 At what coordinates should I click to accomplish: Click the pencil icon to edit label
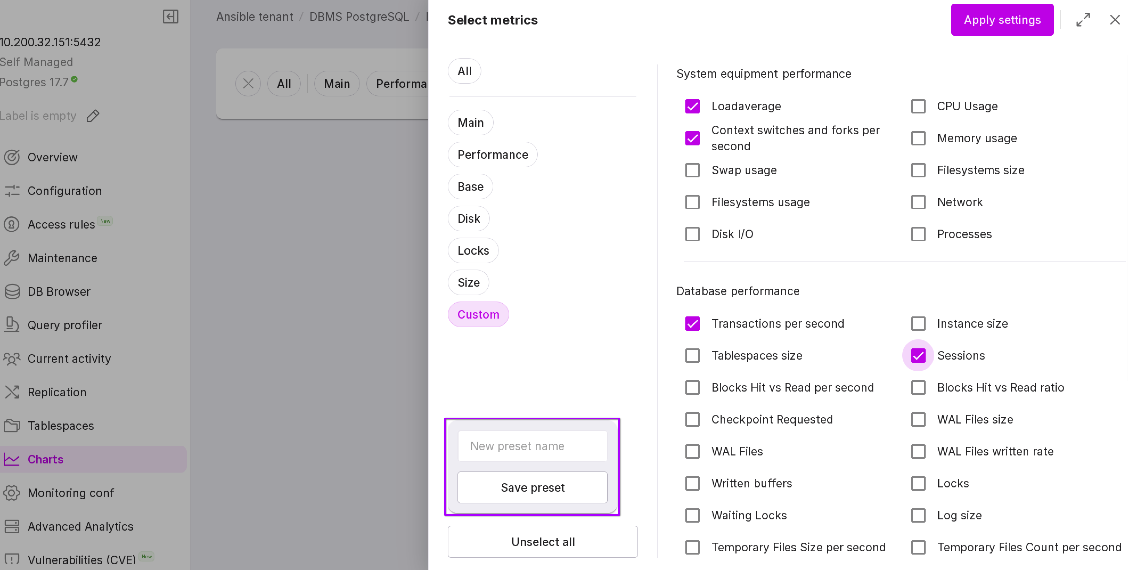click(93, 116)
